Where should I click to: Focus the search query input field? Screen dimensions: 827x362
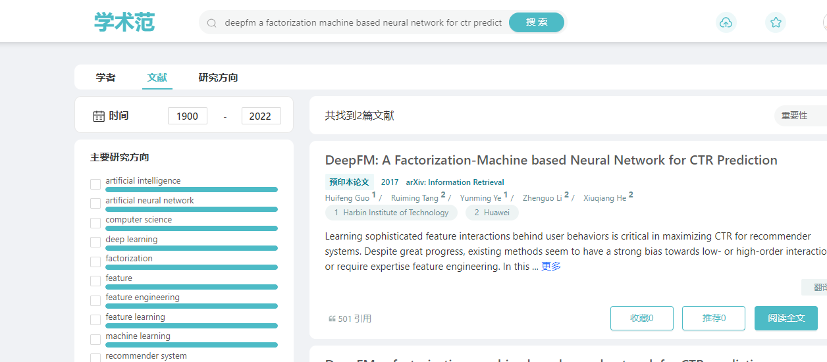(x=363, y=22)
